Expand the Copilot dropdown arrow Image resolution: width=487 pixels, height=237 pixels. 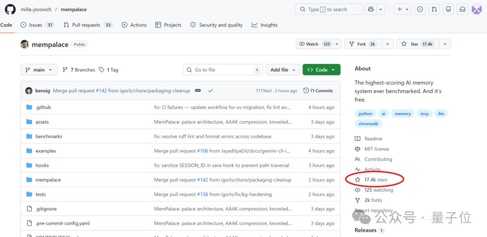point(381,9)
